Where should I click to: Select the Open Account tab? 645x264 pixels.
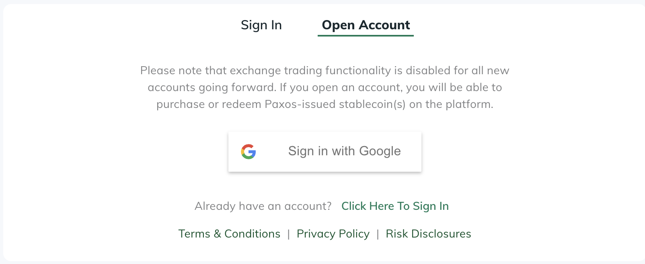coord(366,25)
